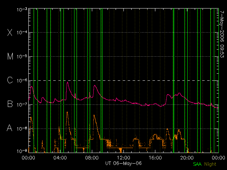Click the X flare class label

10,32
